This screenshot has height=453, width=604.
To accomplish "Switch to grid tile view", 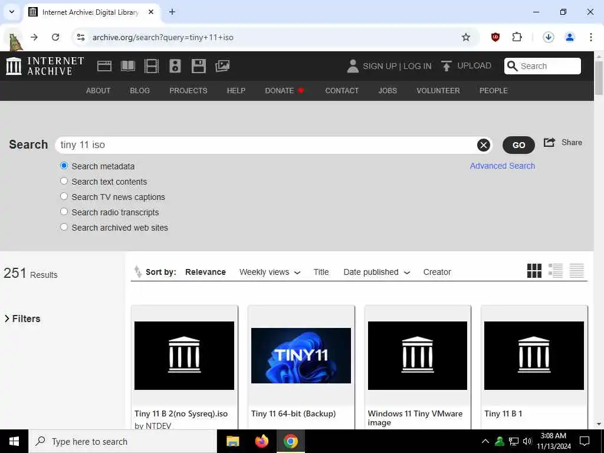I will point(534,271).
